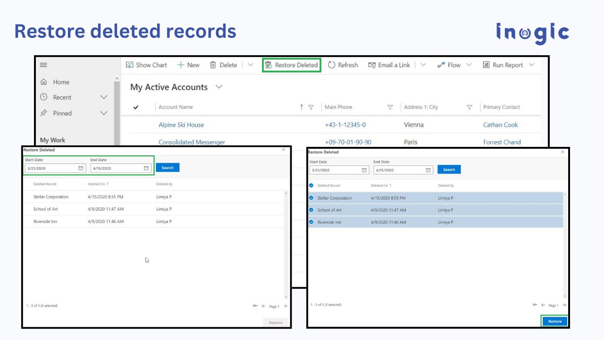Toggle the select-all checkbox beside Deleted Record
Viewport: 604px width, 340px height.
(x=311, y=186)
